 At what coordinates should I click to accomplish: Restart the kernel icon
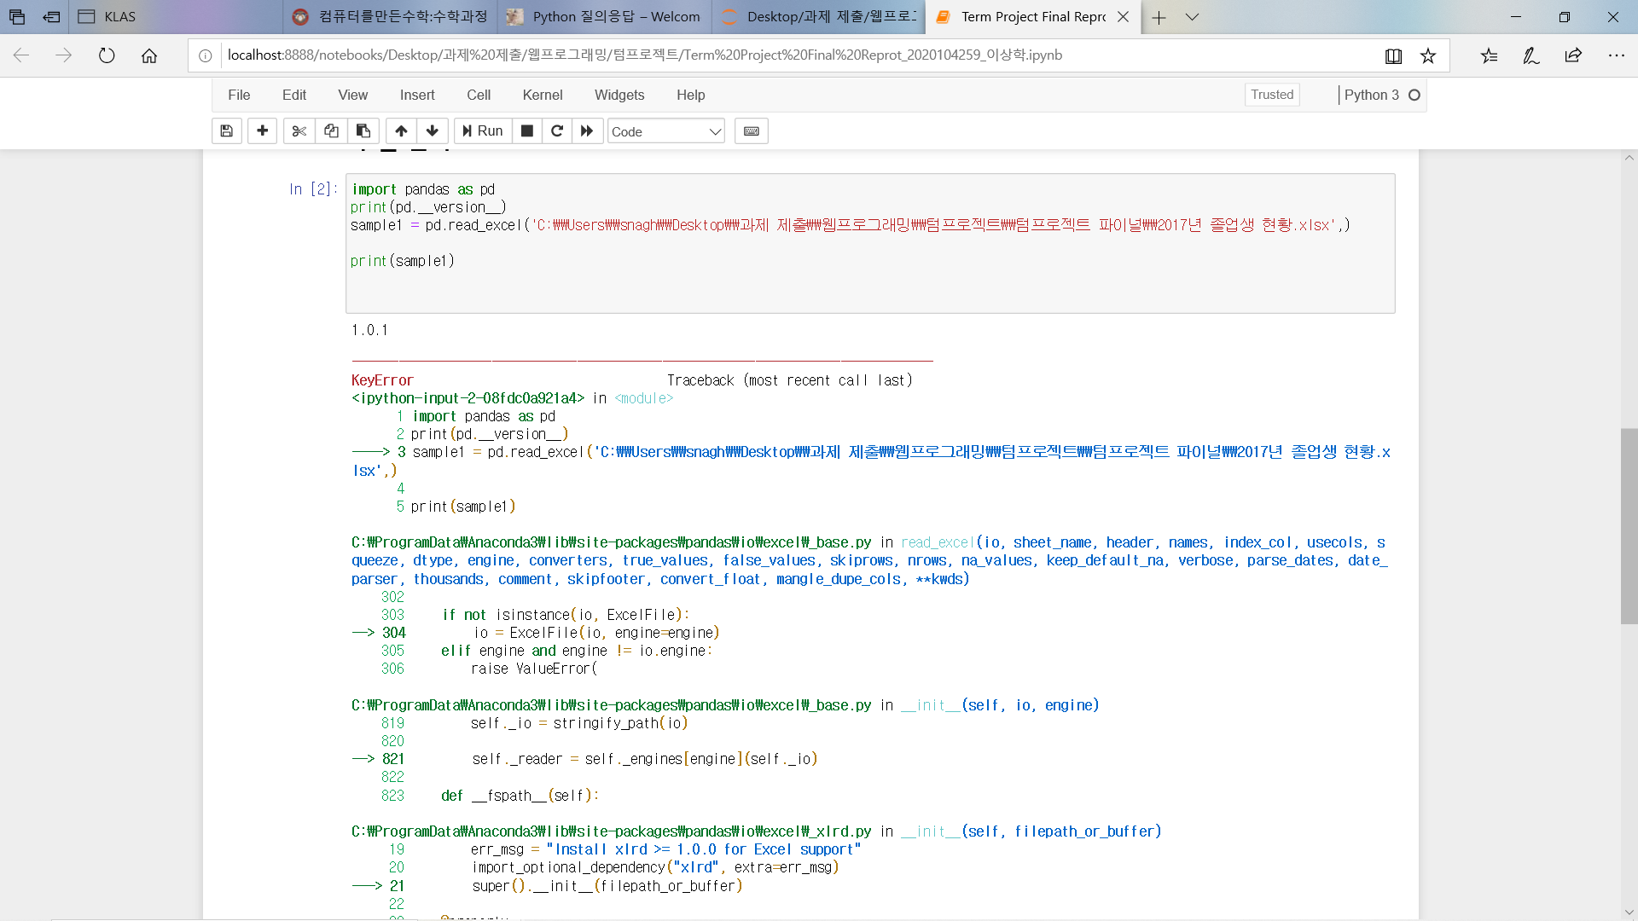(x=557, y=131)
